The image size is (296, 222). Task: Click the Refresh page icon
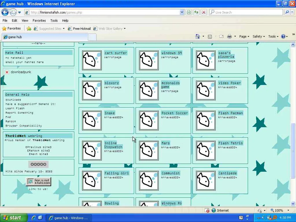point(196,12)
